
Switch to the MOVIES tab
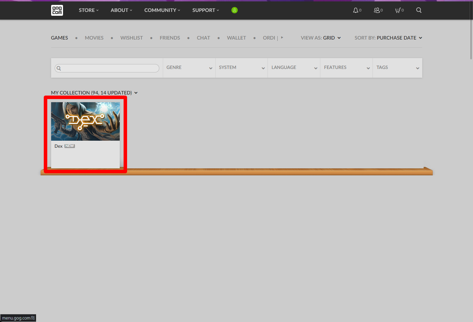pyautogui.click(x=94, y=38)
